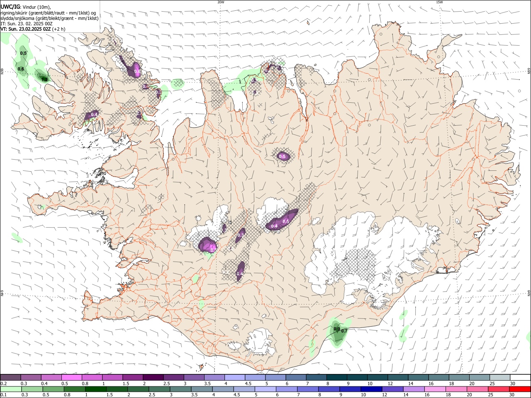This screenshot has height=398, width=531.
Task: Click the '0.9' rain value off the southeast coast
Action: (x=337, y=329)
